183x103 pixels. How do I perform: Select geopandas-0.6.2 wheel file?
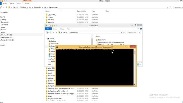111,42
